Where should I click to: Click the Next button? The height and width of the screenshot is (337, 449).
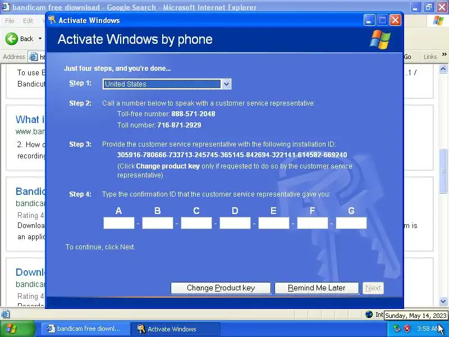[373, 288]
